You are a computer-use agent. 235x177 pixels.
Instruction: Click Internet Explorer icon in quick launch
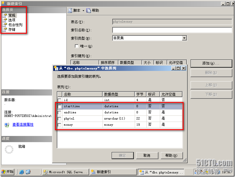click(x=22, y=172)
